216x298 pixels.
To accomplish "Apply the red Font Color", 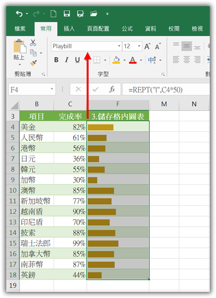I will click(133, 60).
